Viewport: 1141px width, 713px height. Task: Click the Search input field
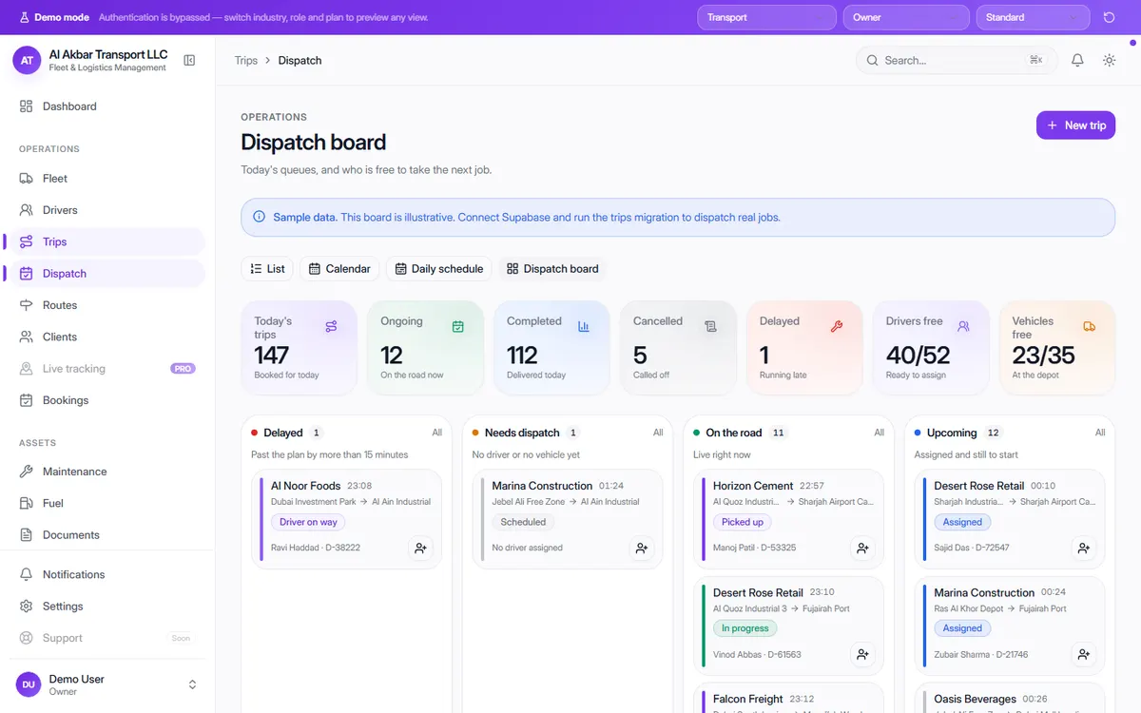click(956, 60)
